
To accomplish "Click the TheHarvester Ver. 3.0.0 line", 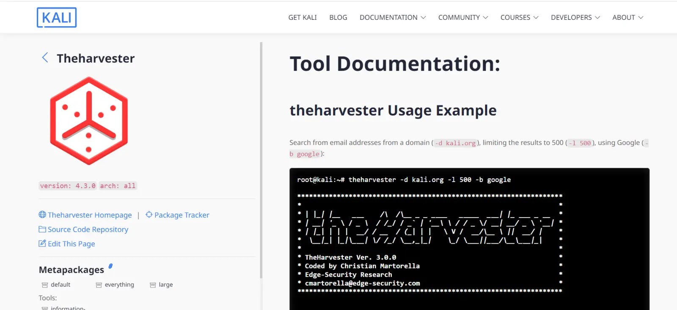I will tap(351, 257).
